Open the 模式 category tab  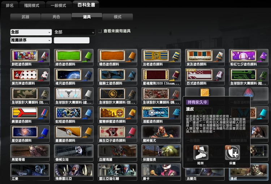(117, 17)
